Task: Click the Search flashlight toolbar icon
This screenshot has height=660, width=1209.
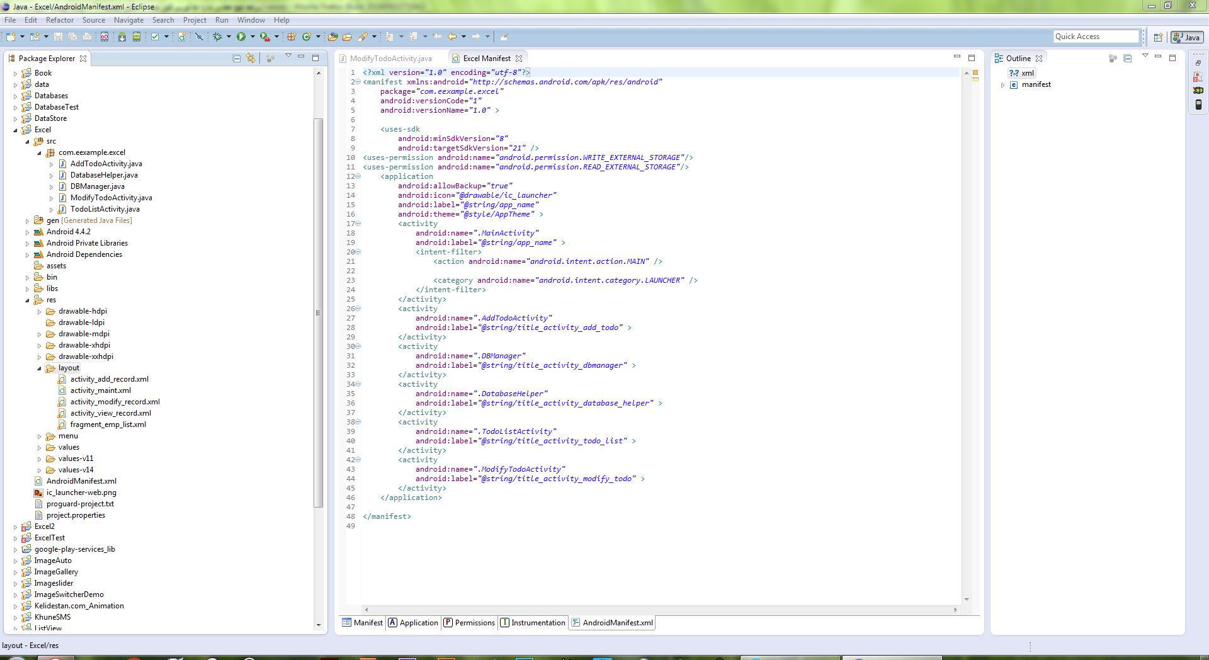Action: (363, 37)
